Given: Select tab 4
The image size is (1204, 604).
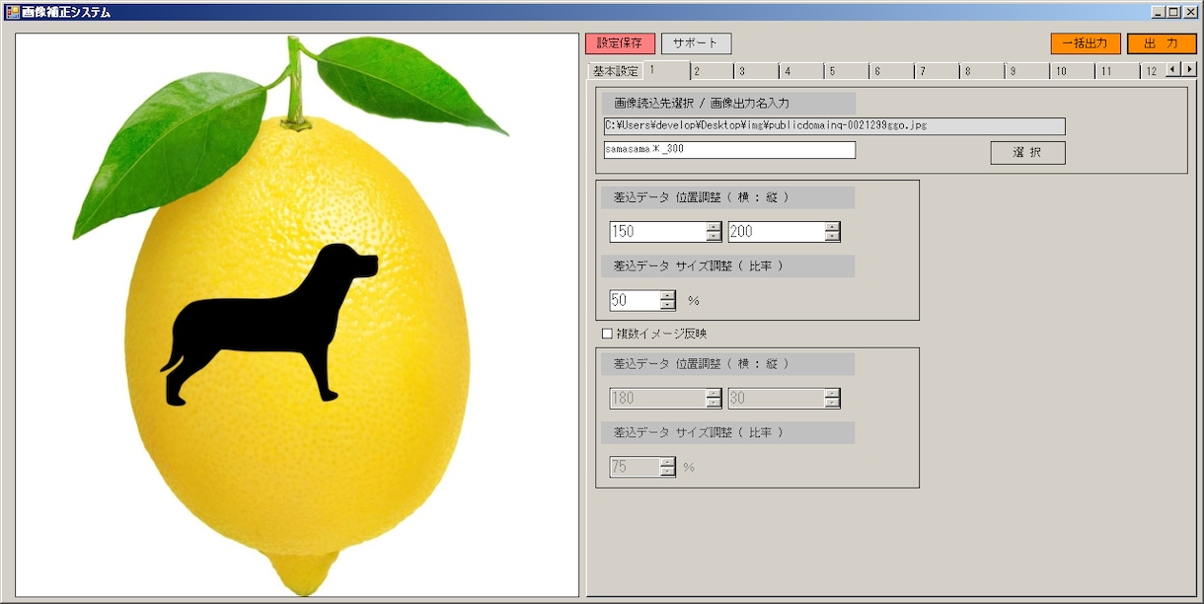Looking at the screenshot, I should [801, 71].
